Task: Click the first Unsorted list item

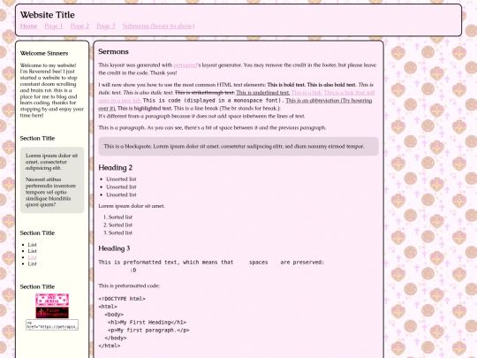Action: tap(121, 179)
